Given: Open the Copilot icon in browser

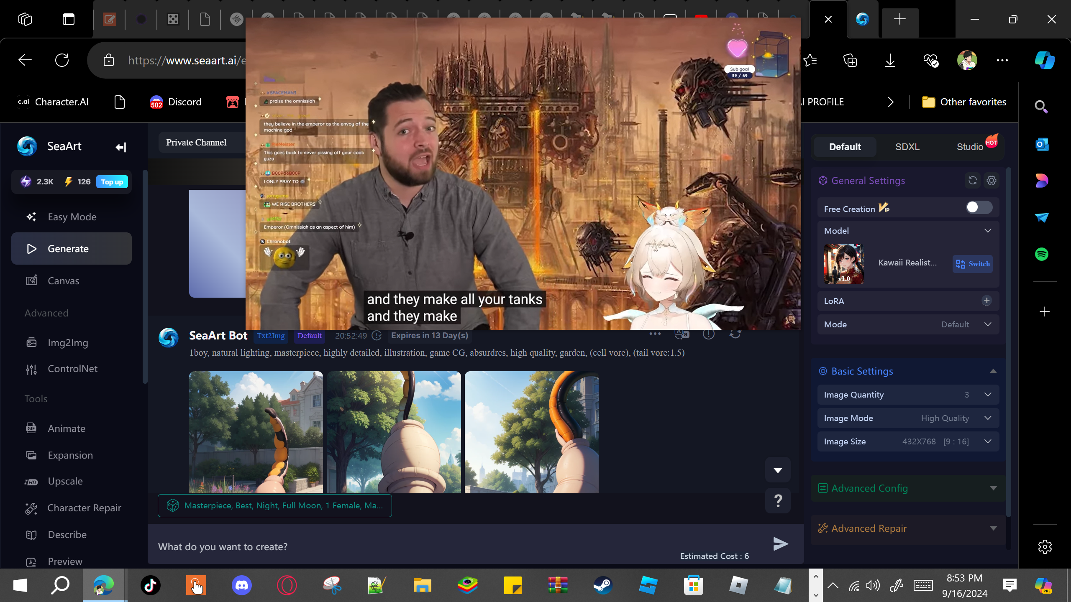Looking at the screenshot, I should pos(1045,60).
